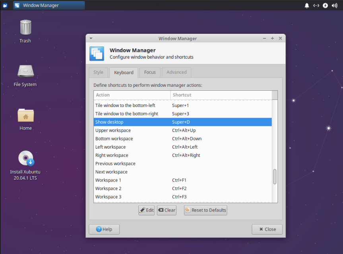This screenshot has height=254, width=343.
Task: Edit the selected Show desktop shortcut
Action: [146, 210]
